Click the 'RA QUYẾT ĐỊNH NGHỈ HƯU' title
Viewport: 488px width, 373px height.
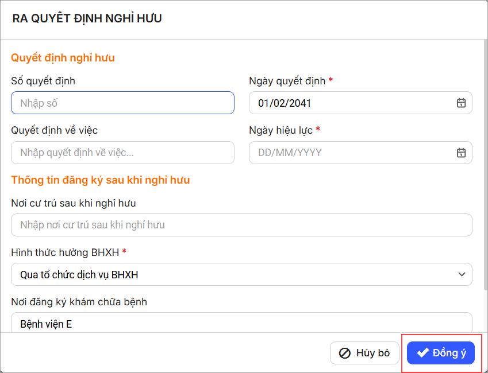(87, 18)
